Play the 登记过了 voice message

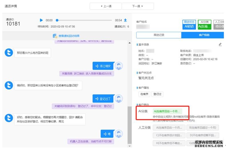(103, 99)
